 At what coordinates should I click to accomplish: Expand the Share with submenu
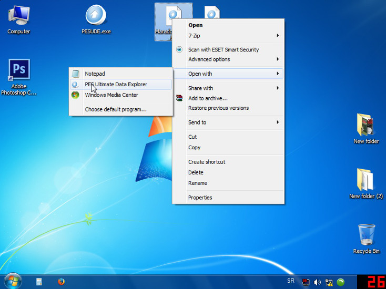(x=228, y=88)
